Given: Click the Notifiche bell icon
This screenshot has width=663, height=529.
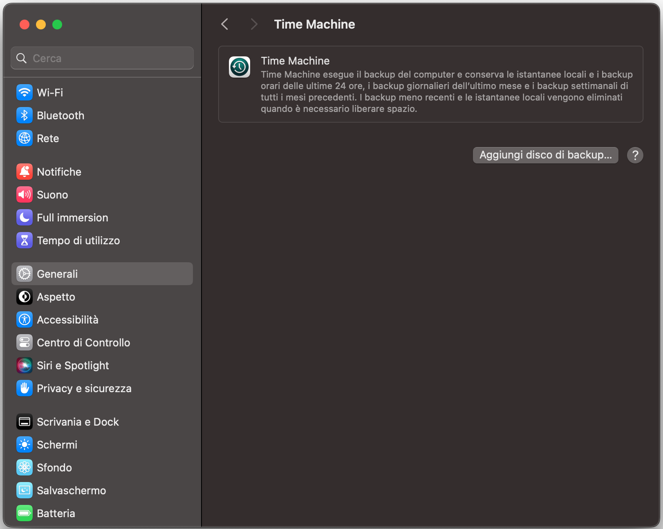Looking at the screenshot, I should (25, 172).
